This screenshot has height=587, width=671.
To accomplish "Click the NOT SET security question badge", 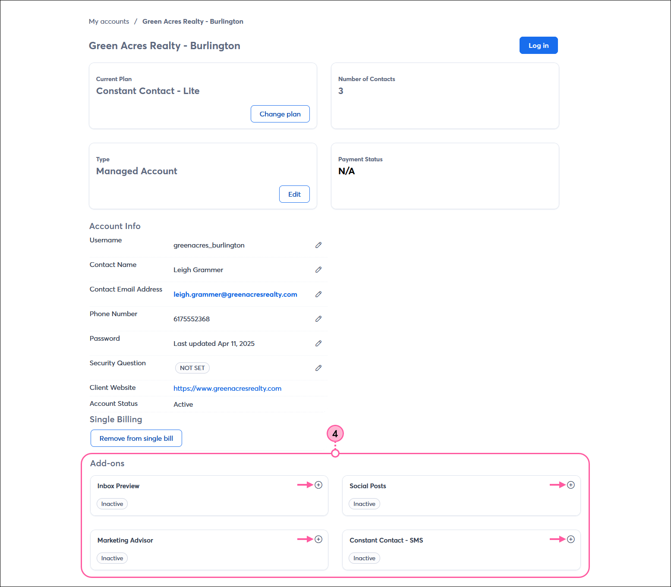I will click(192, 368).
